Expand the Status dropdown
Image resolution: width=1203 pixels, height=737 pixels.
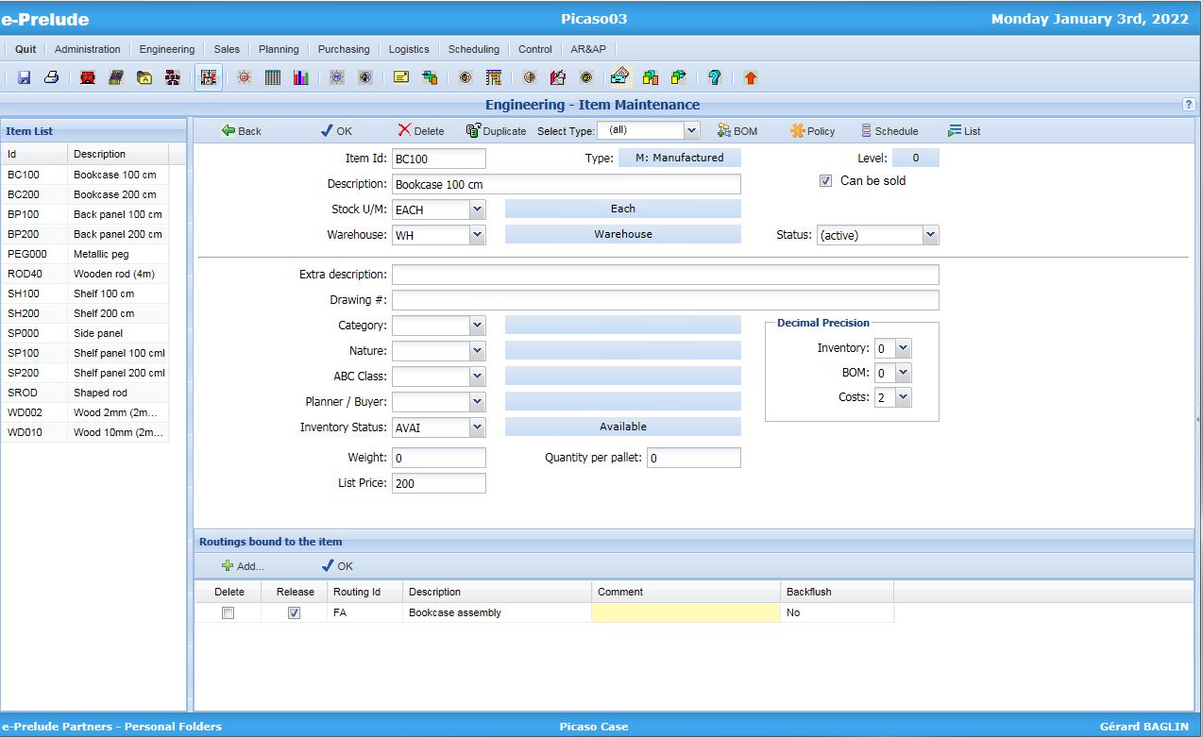[x=930, y=235]
